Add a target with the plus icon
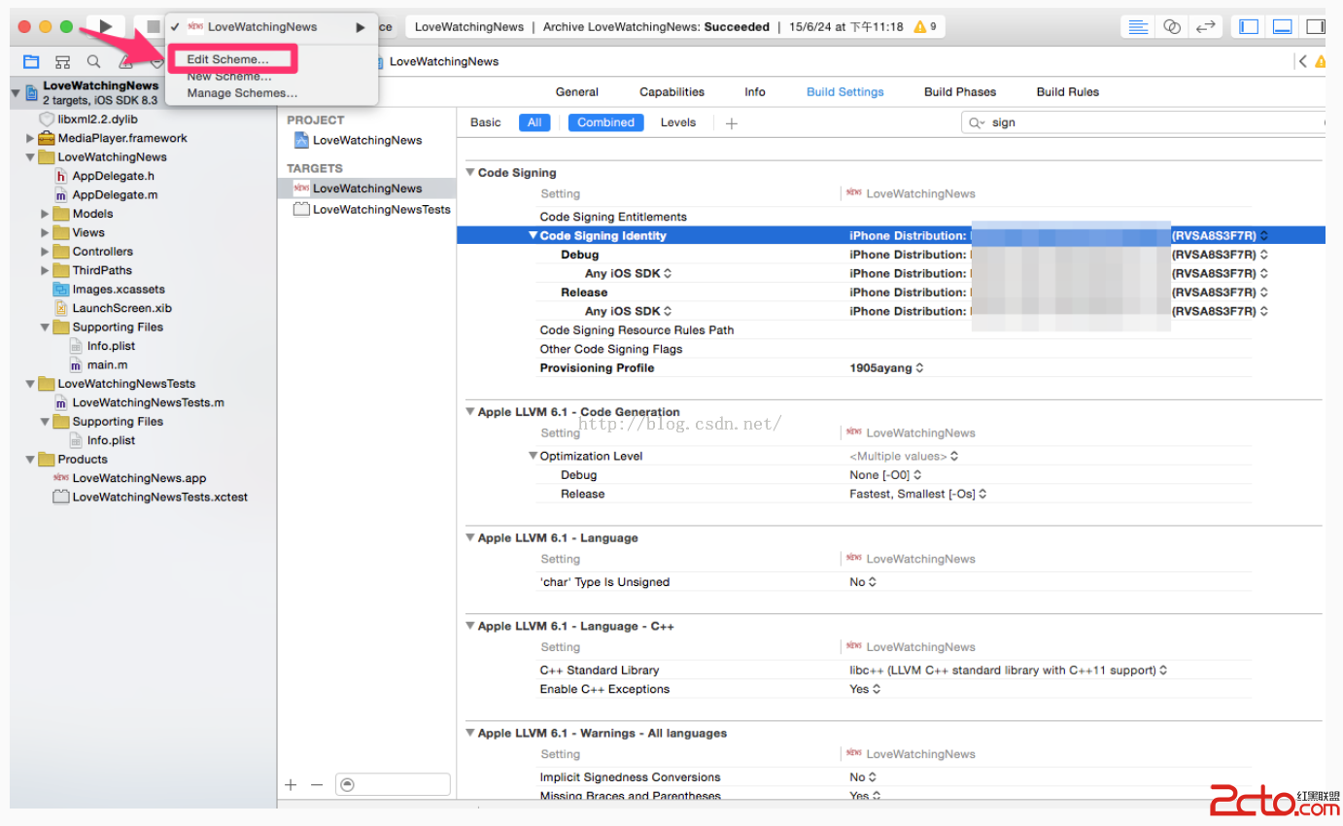The height and width of the screenshot is (826, 1343). click(x=291, y=784)
